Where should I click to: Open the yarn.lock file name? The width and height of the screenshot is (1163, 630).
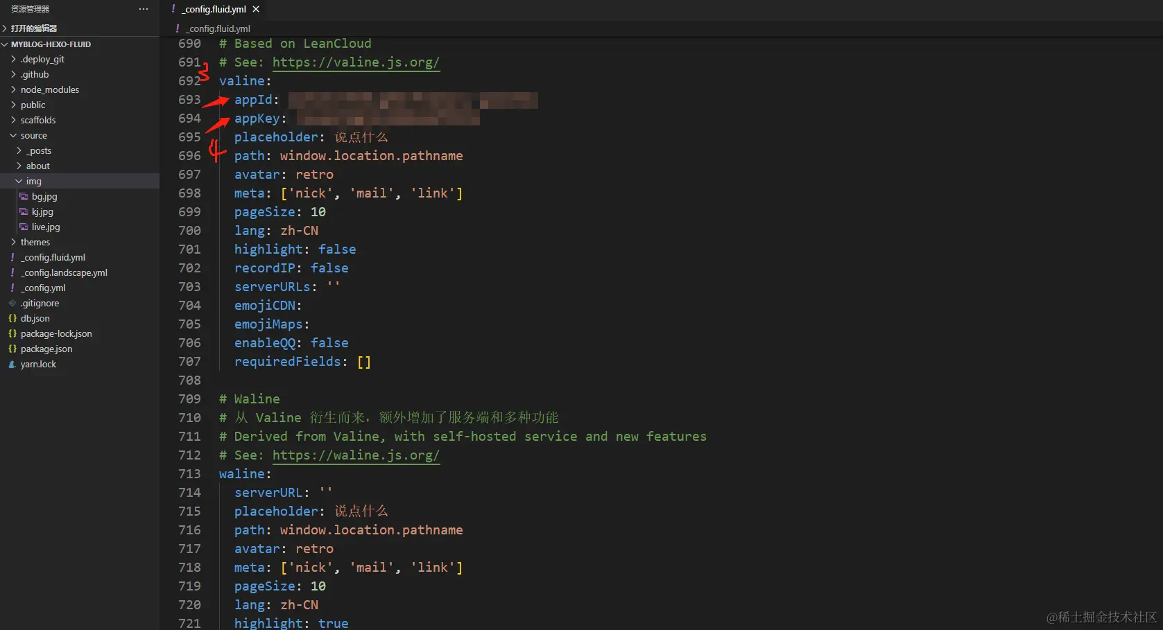coord(39,364)
